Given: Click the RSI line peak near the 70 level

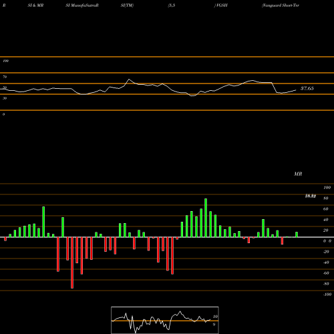Looking at the screenshot, I should 129,79.
